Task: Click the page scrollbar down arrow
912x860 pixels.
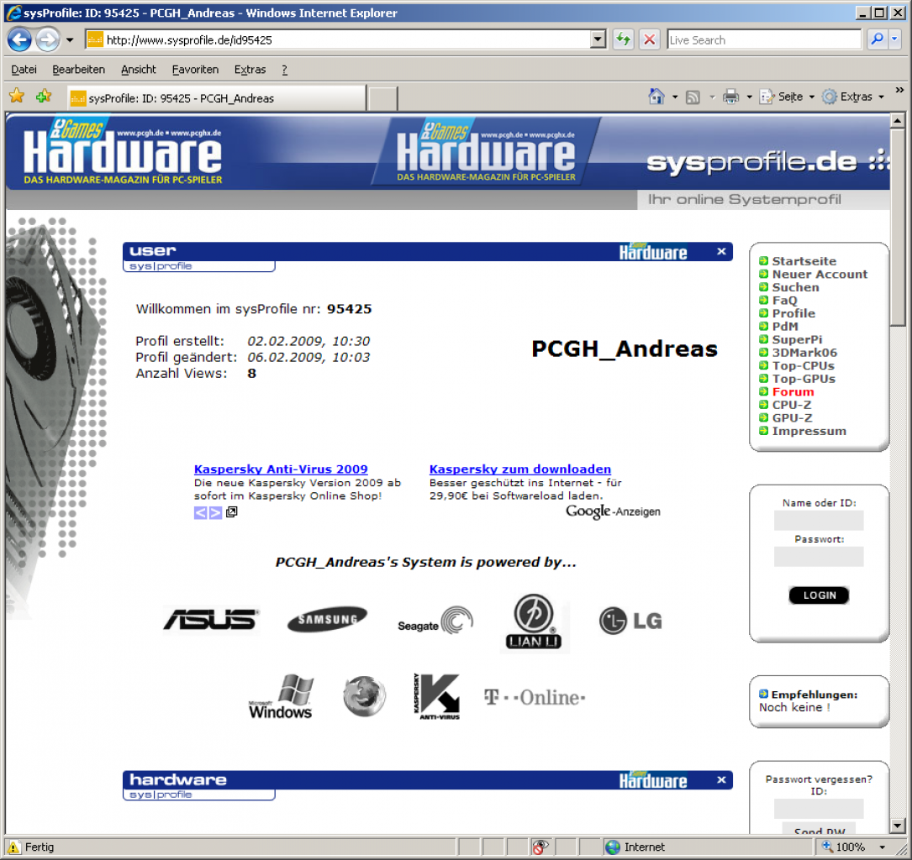Action: [897, 825]
